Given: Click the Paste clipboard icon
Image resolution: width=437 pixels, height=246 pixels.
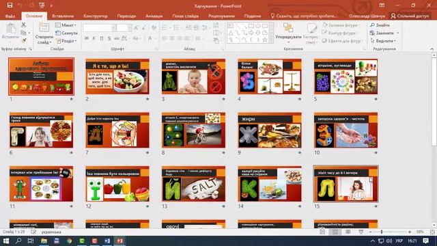Looking at the screenshot, I should tap(11, 29).
